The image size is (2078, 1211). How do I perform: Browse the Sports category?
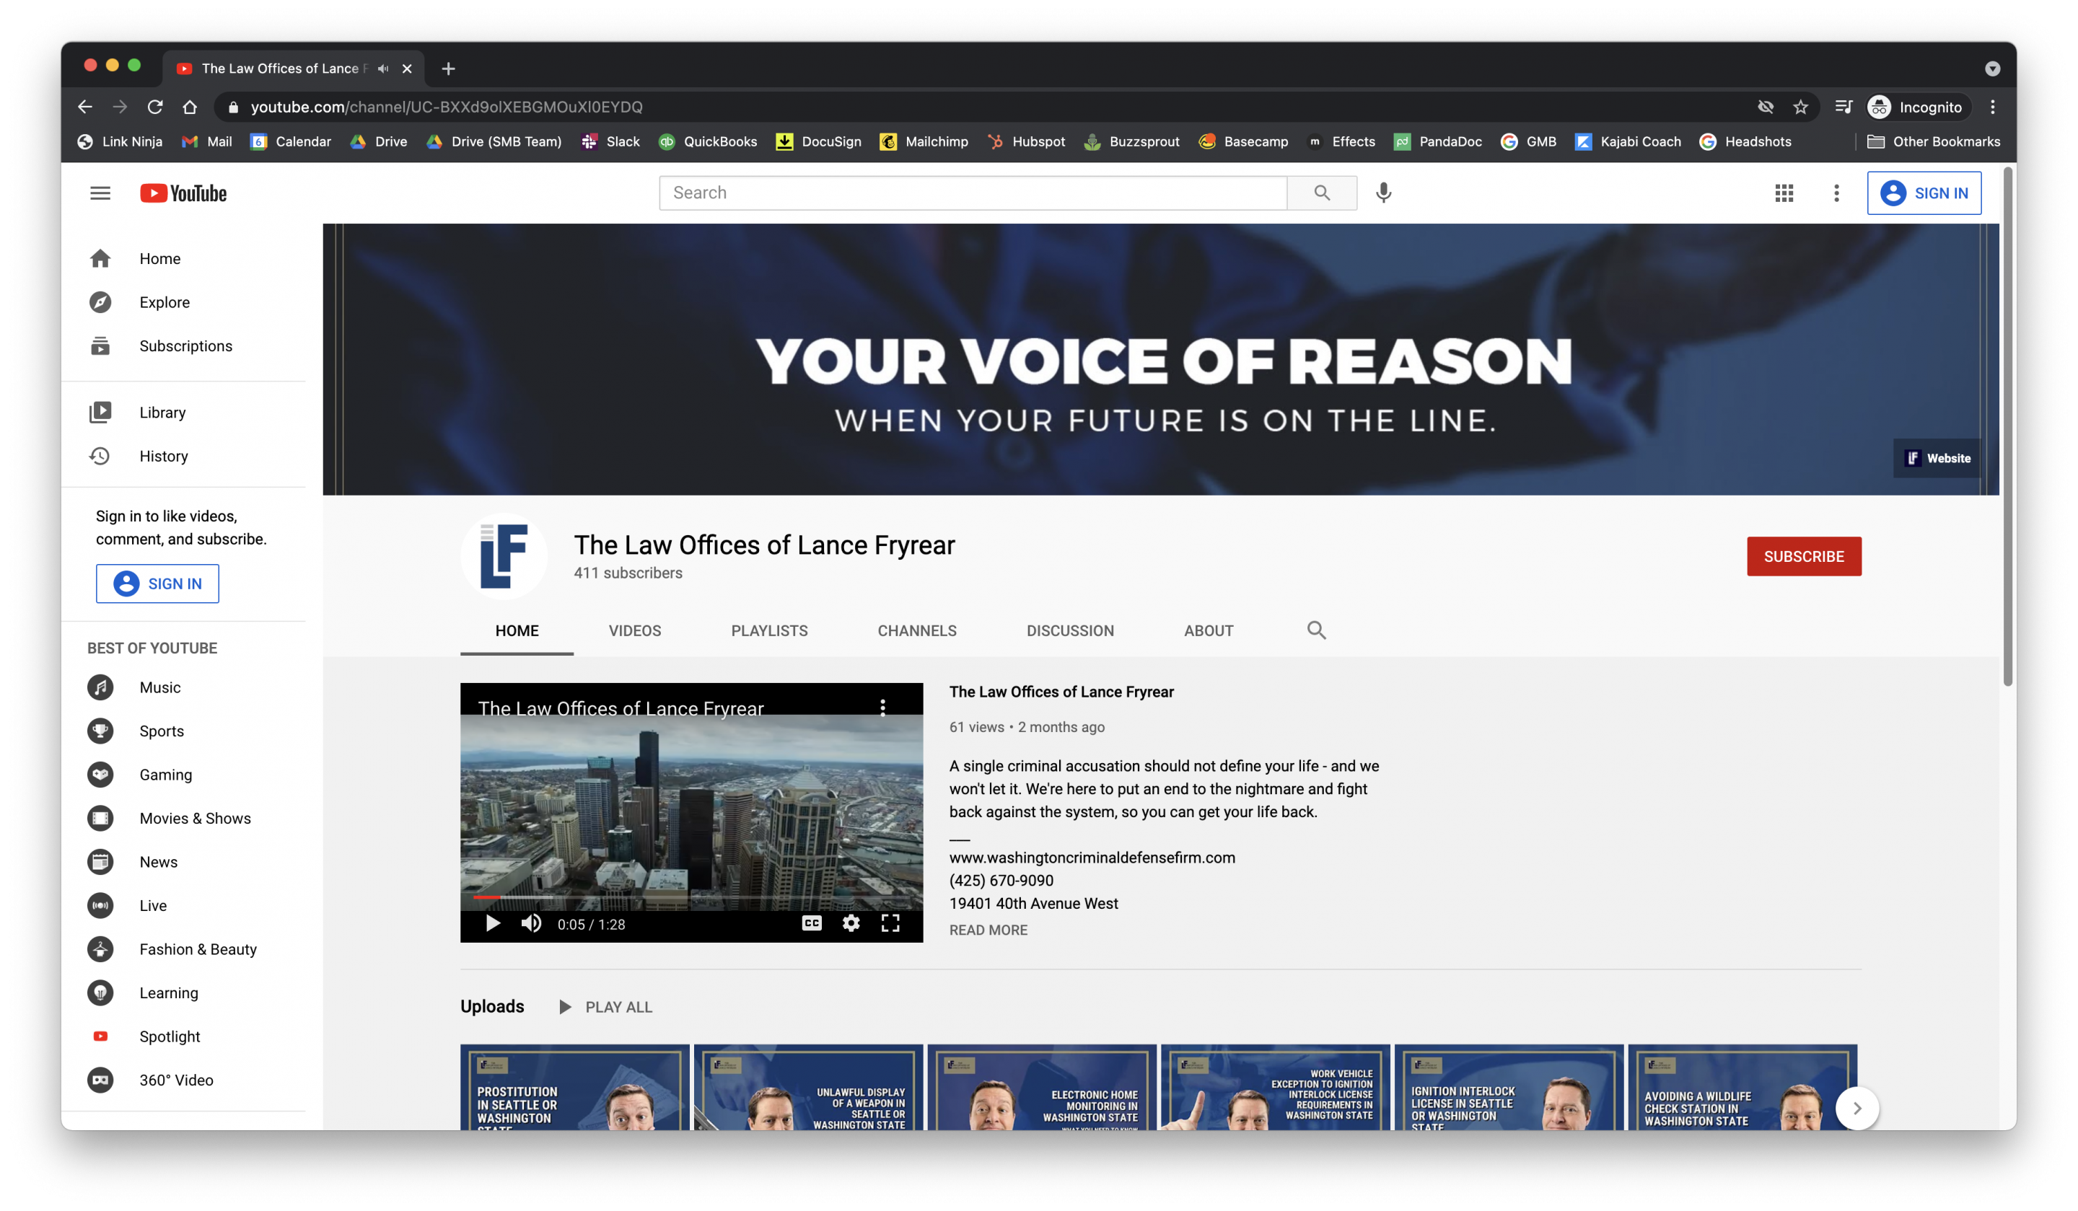pos(183,731)
